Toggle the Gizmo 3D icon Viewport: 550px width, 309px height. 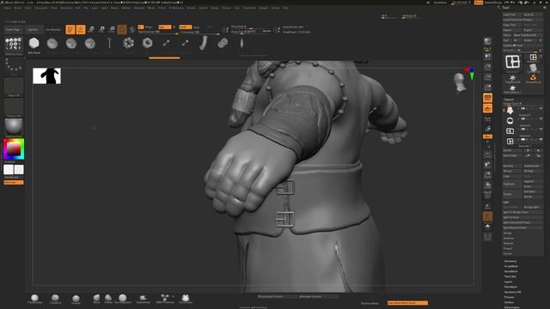[122, 29]
